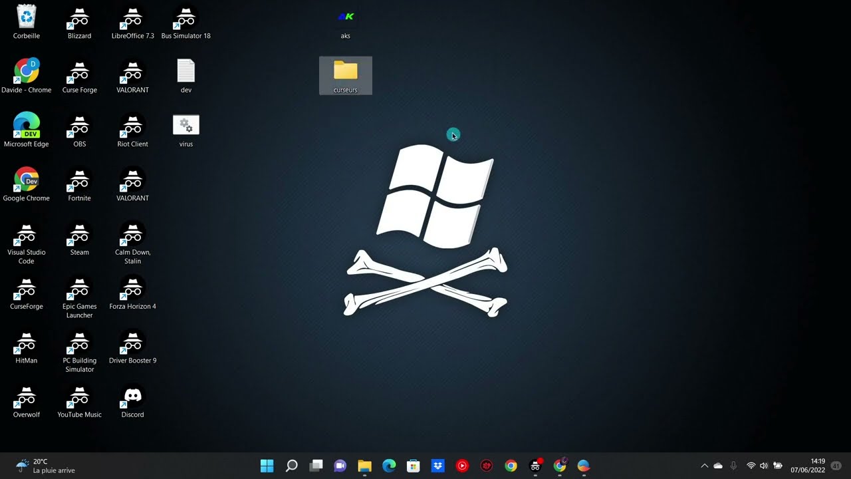Image resolution: width=851 pixels, height=479 pixels.
Task: Open the weather widget showing 20°C
Action: point(45,466)
